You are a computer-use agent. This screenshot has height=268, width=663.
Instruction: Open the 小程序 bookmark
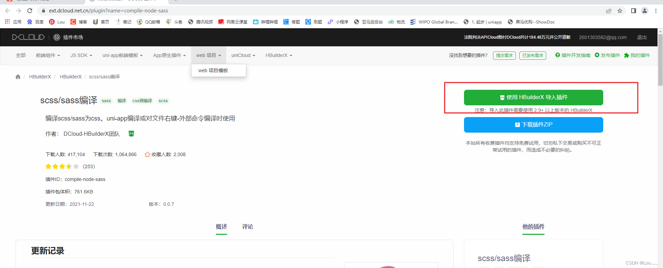tap(338, 22)
